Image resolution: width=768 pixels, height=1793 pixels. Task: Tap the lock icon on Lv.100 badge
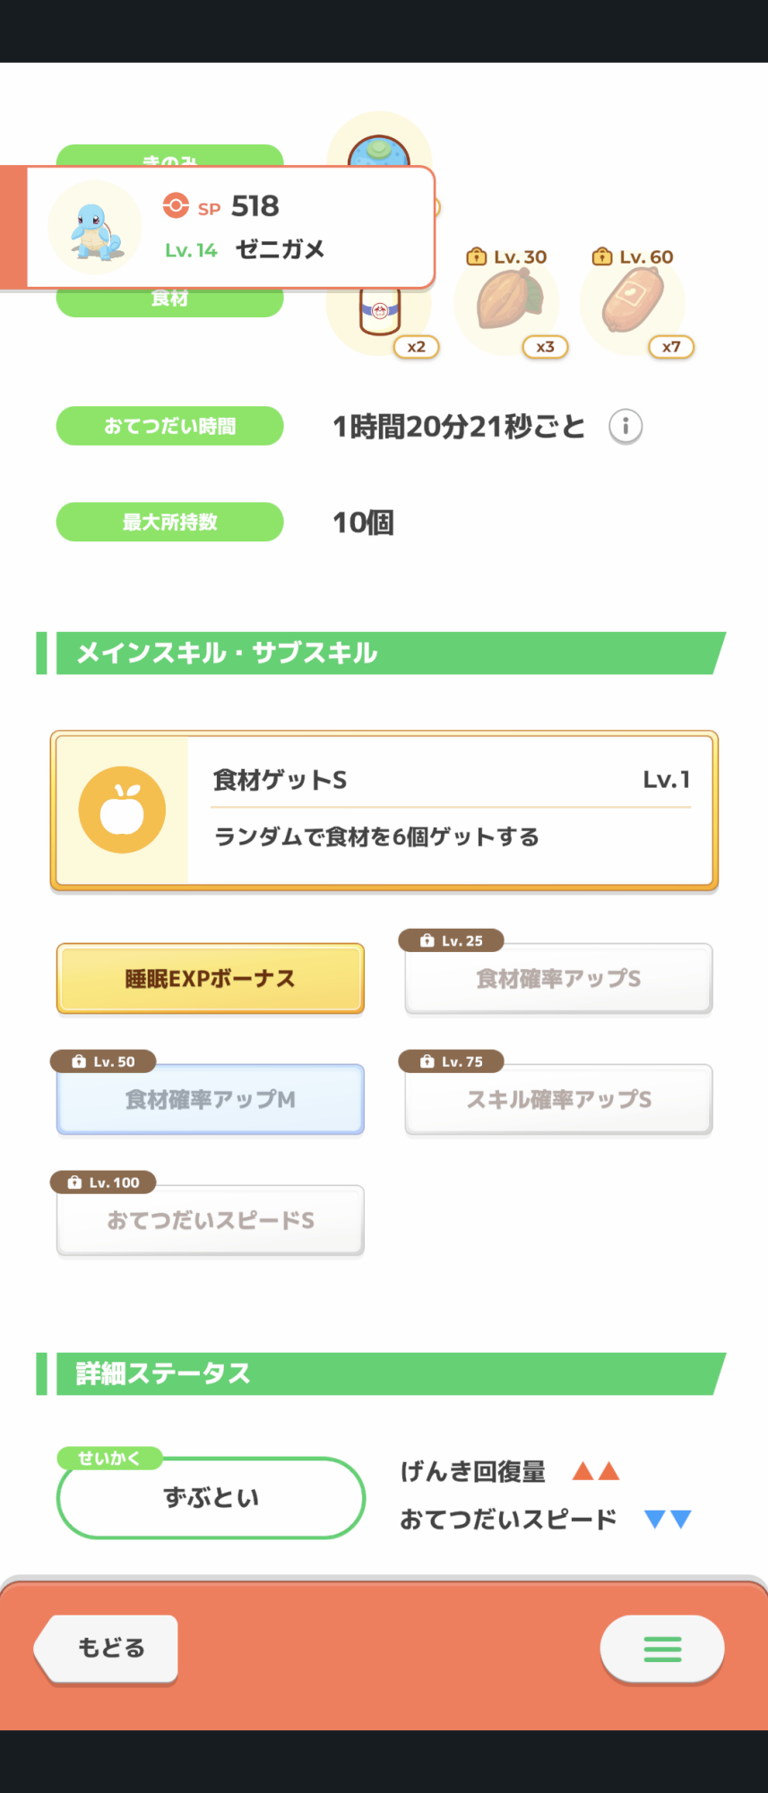(74, 1182)
